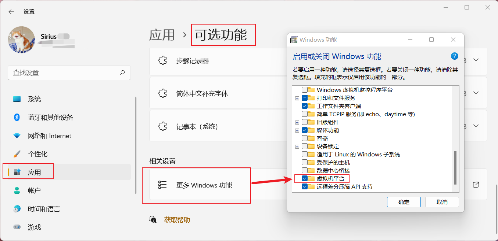498x241 pixels.
Task: Expand the 媒体功能 tree node
Action: [x=297, y=130]
